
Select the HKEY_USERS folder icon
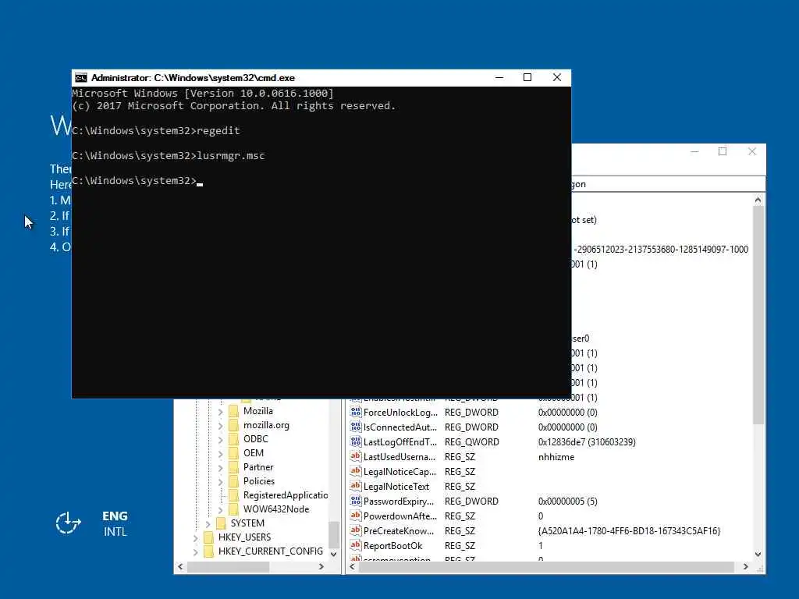(x=208, y=537)
